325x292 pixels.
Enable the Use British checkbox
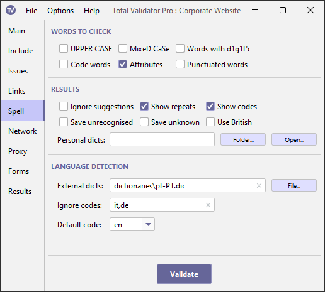pyautogui.click(x=210, y=122)
